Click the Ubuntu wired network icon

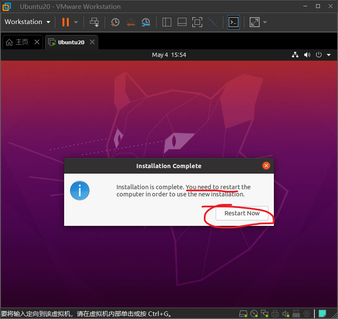[295, 55]
